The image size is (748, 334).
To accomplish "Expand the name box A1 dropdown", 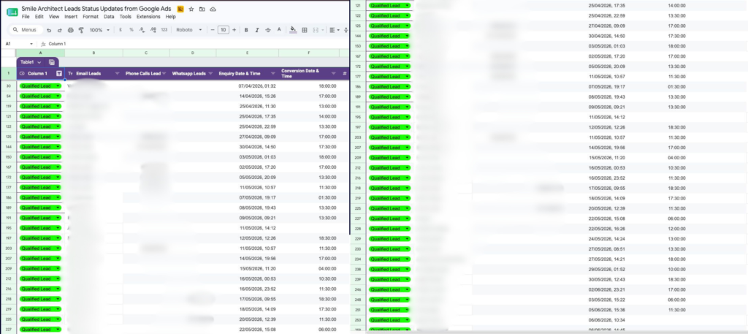I will [31, 43].
